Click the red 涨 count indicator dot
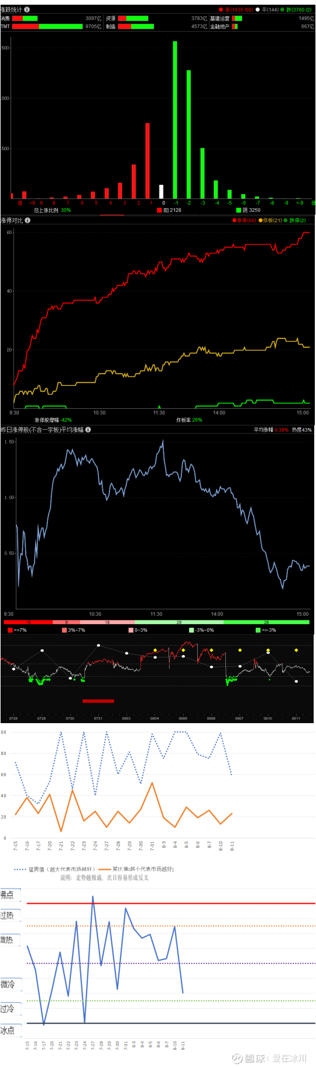This screenshot has height=1068, width=316. point(221,10)
